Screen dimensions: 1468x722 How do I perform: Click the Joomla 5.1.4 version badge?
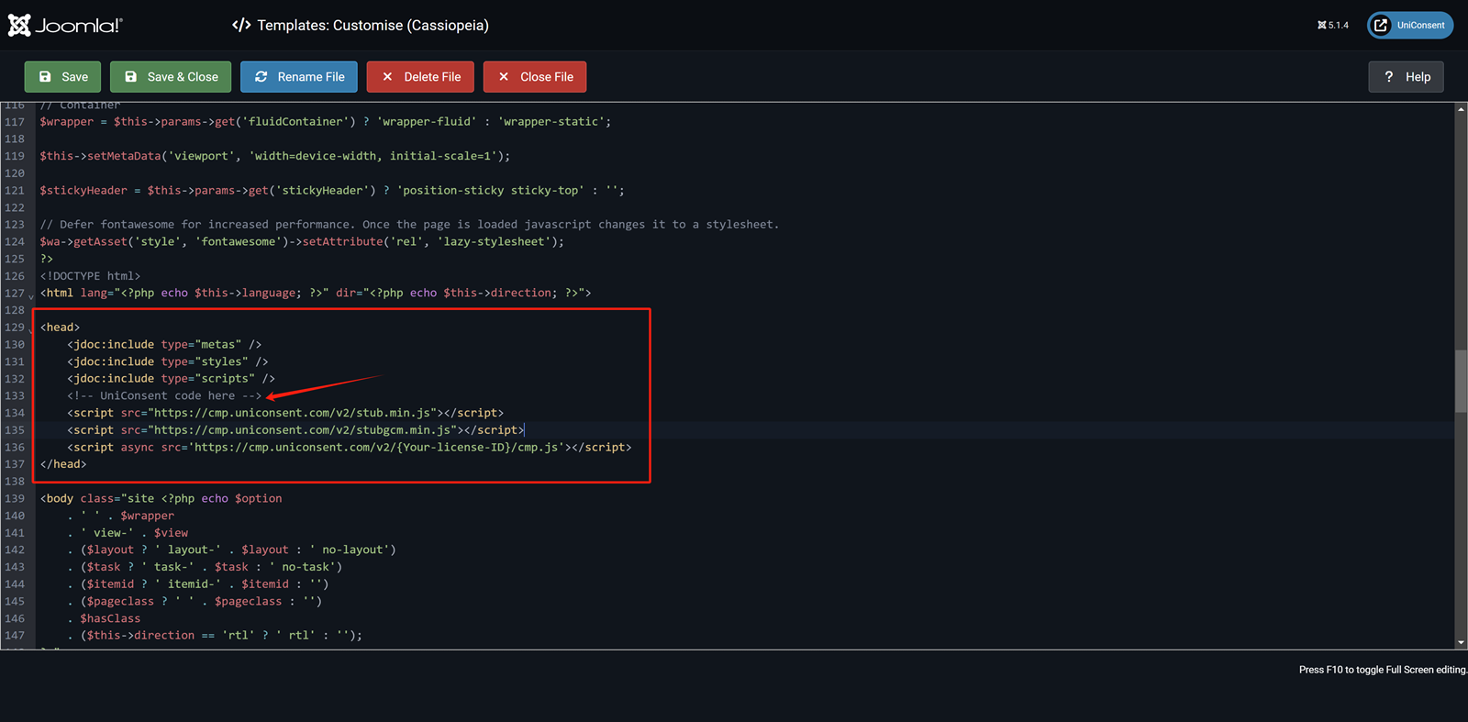pos(1333,26)
